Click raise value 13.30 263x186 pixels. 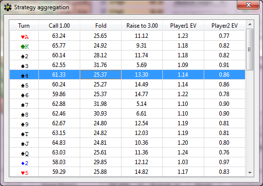pyautogui.click(x=141, y=75)
